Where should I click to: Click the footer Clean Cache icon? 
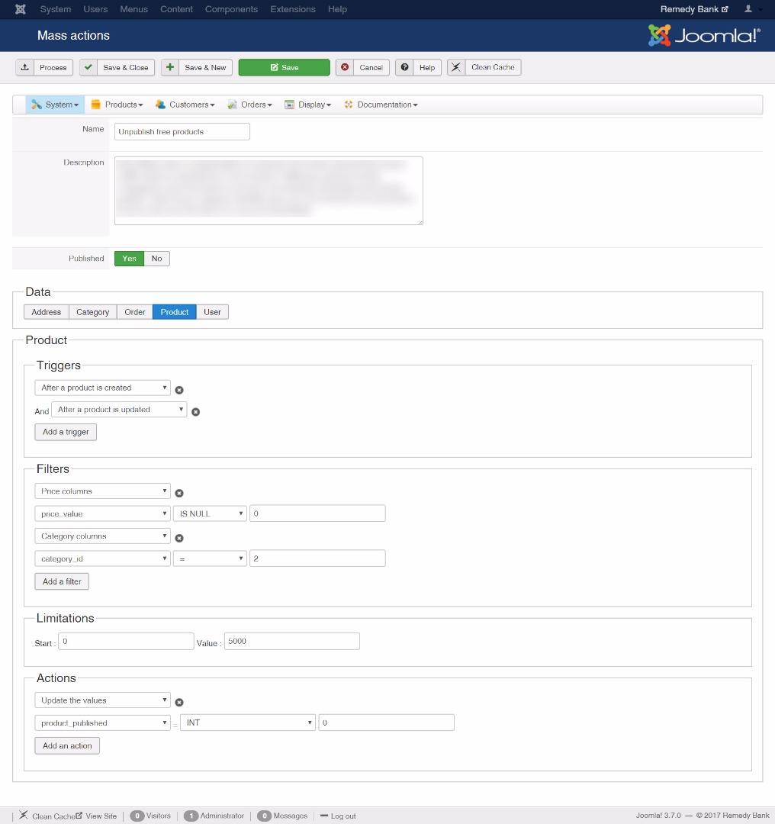[x=24, y=815]
